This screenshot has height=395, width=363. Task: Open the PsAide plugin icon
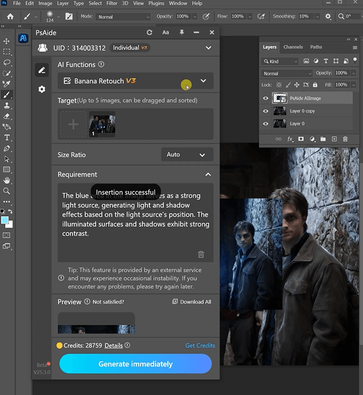point(23,38)
